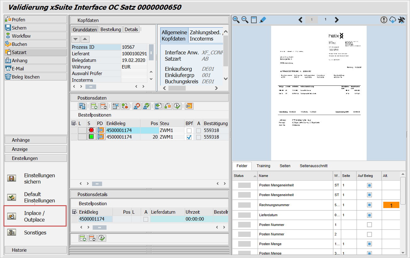Click the zoom in magnifier icon
This screenshot has height=258, width=410.
tap(236, 20)
